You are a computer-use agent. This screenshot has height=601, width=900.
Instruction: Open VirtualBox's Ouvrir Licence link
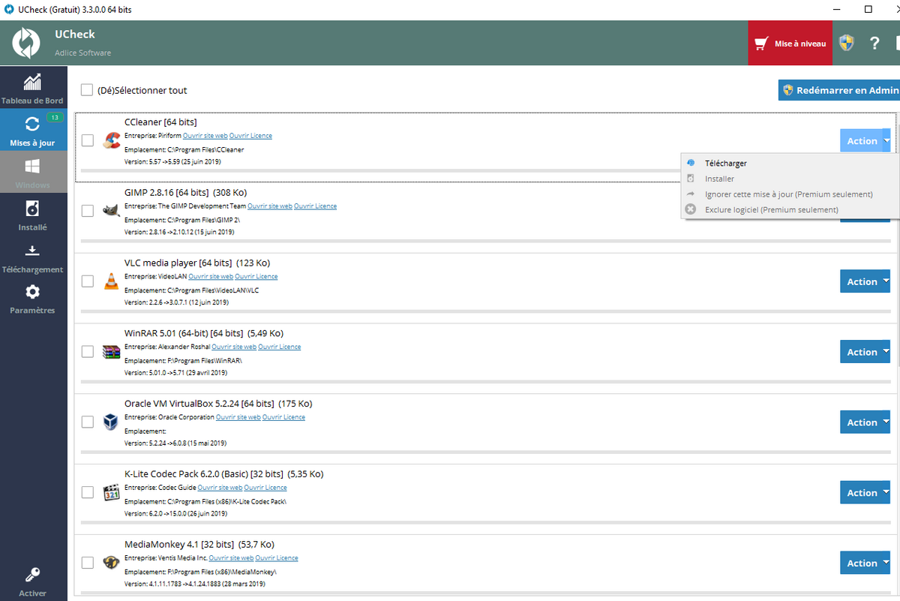tap(283, 417)
